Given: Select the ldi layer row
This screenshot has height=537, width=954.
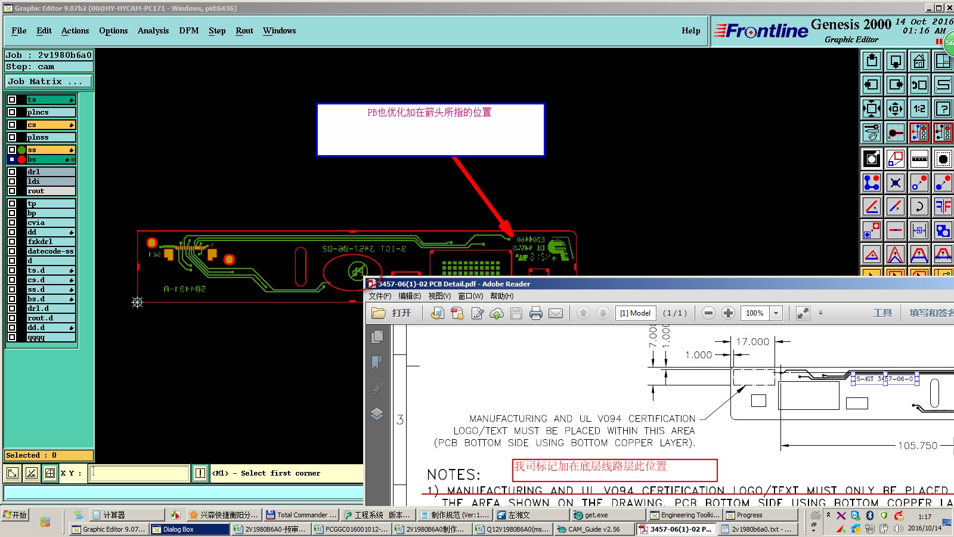Looking at the screenshot, I should (51, 181).
